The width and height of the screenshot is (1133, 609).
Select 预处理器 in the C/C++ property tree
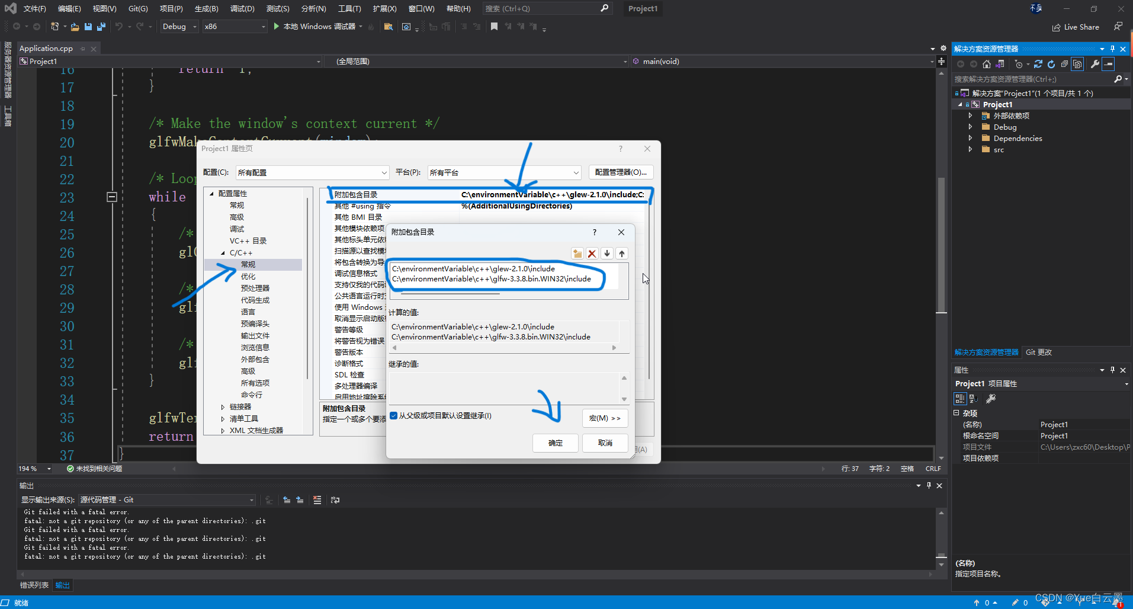[255, 289]
